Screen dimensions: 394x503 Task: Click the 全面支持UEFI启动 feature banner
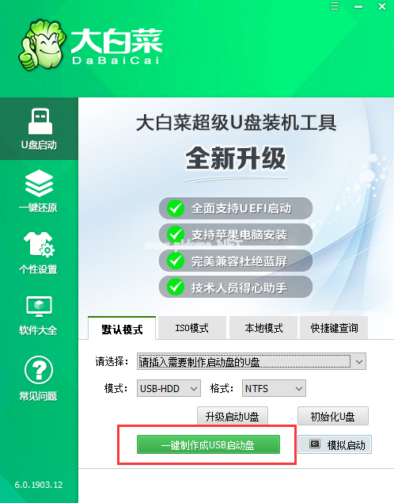[236, 208]
